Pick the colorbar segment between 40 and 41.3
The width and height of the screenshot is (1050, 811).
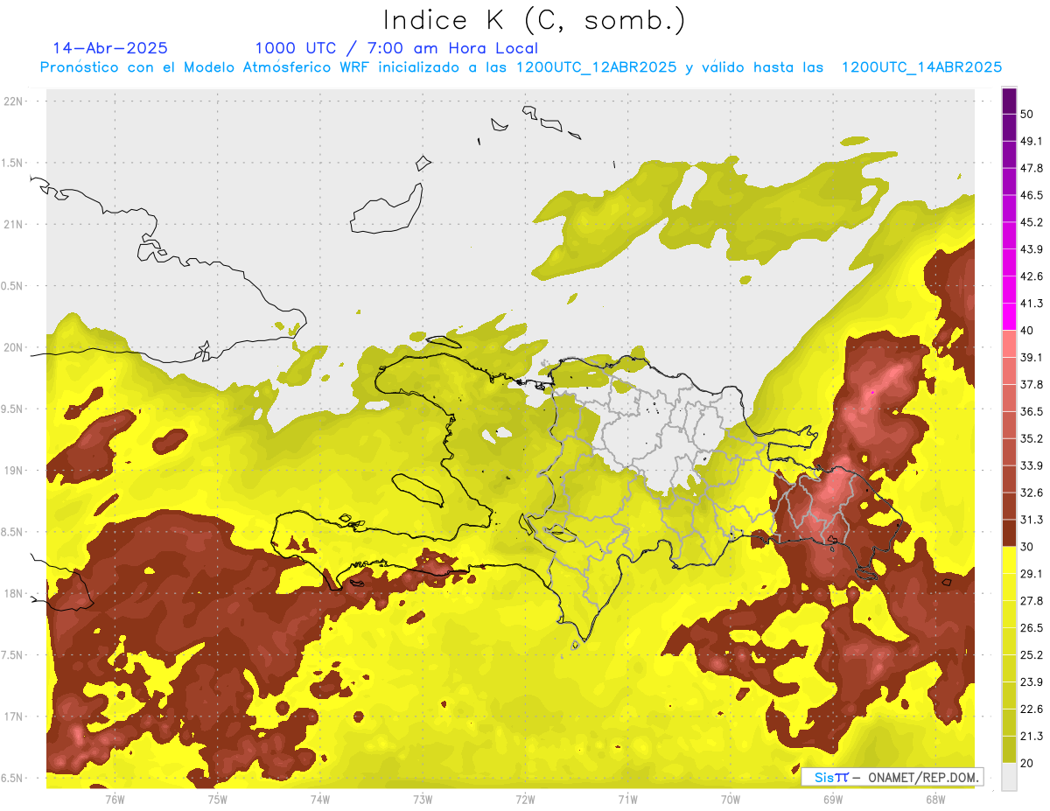tap(1009, 318)
